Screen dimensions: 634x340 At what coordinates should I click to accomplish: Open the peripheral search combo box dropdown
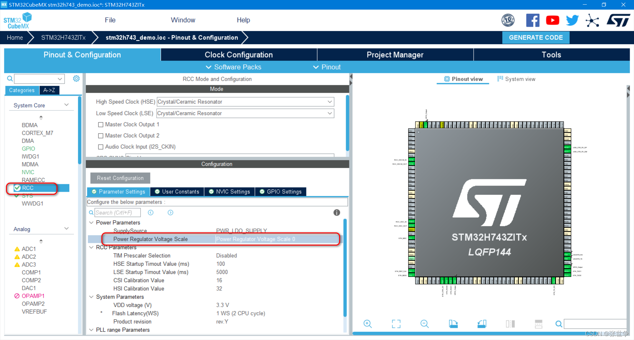(60, 79)
